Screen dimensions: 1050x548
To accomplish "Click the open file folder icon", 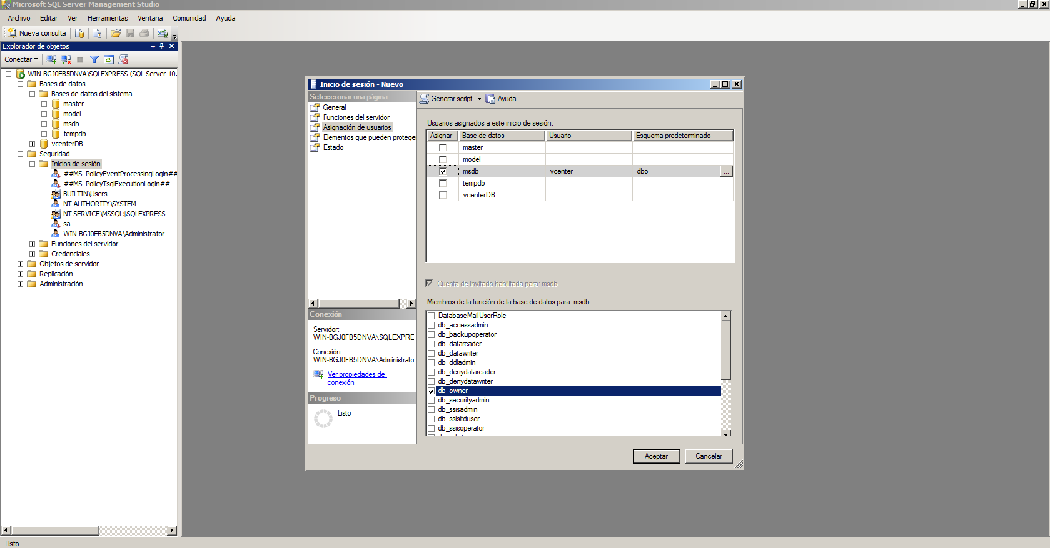I will click(115, 33).
